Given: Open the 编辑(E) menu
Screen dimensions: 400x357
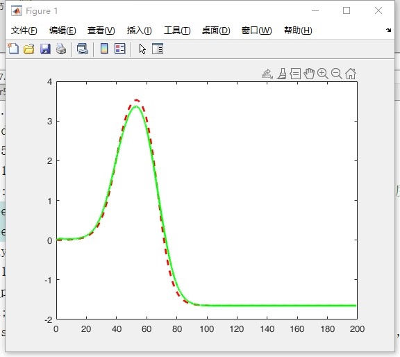Looking at the screenshot, I should pos(62,31).
